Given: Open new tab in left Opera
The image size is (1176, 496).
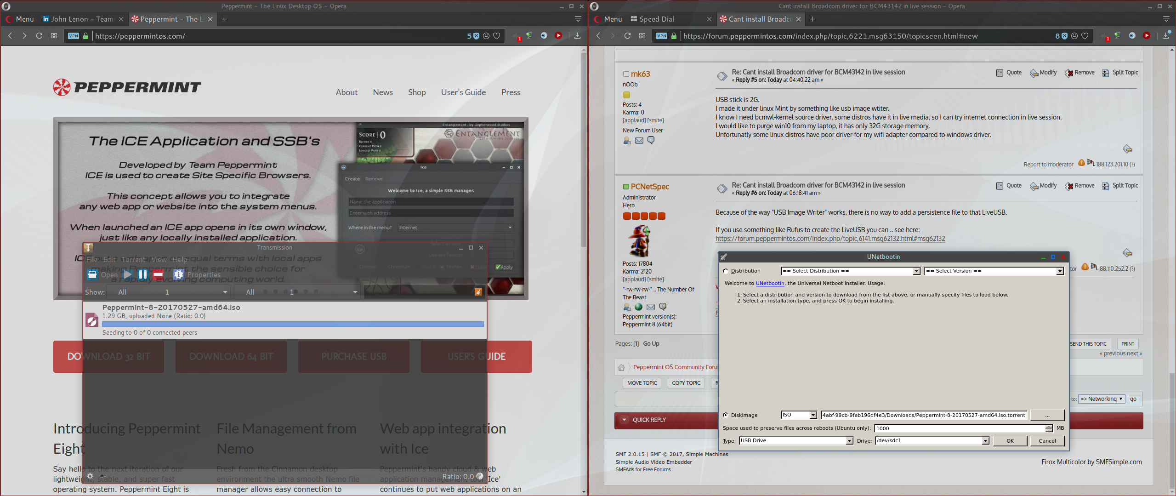Looking at the screenshot, I should point(224,19).
